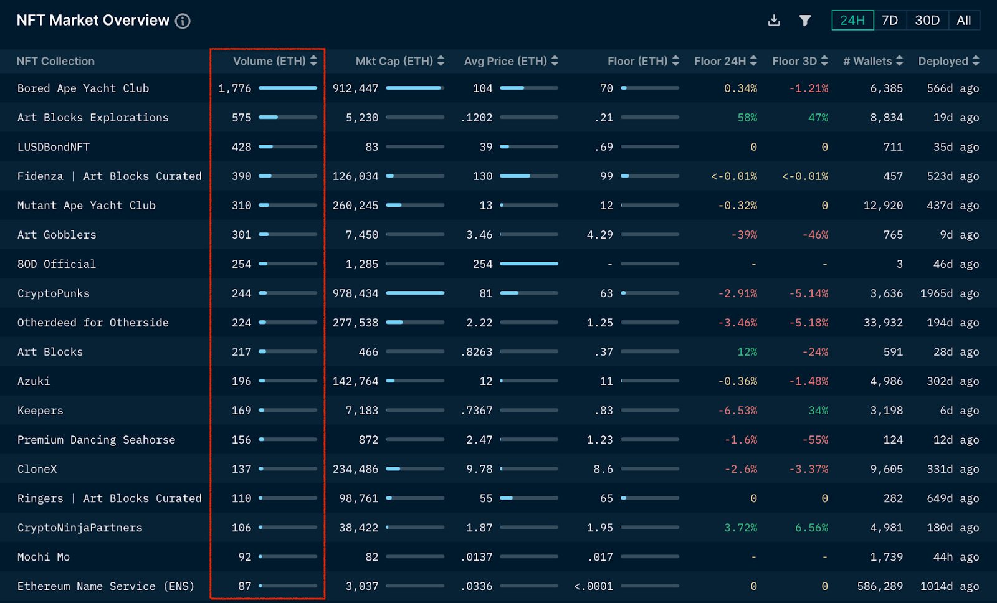Open the Art Blocks collection row
This screenshot has width=997, height=603.
(50, 352)
